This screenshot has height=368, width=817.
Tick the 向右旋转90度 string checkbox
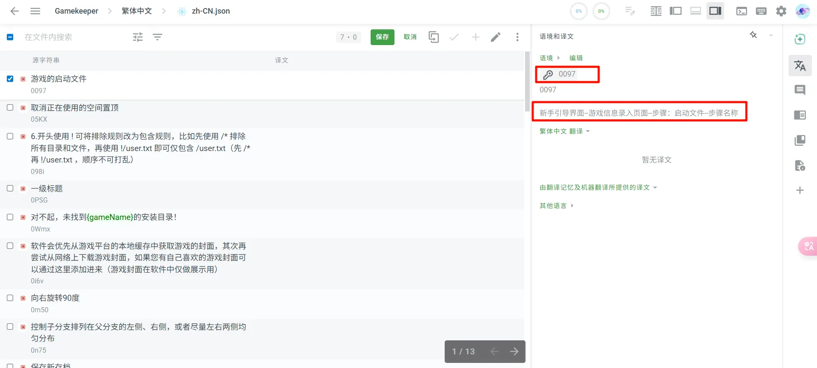point(10,298)
